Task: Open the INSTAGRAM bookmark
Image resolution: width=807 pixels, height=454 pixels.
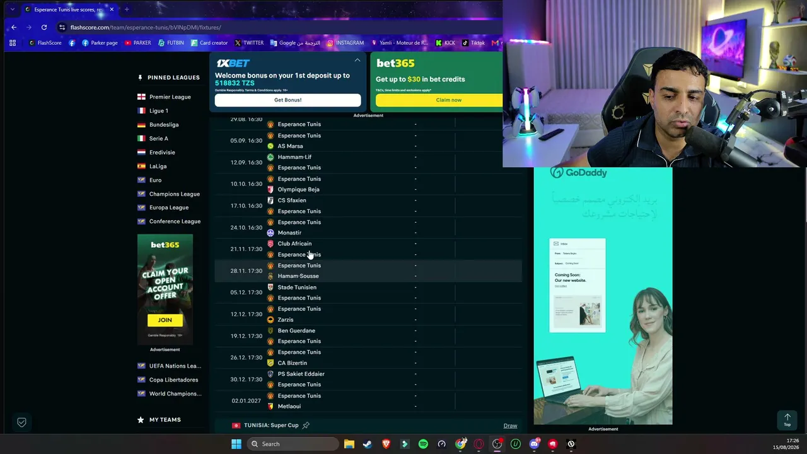Action: [x=345, y=43]
